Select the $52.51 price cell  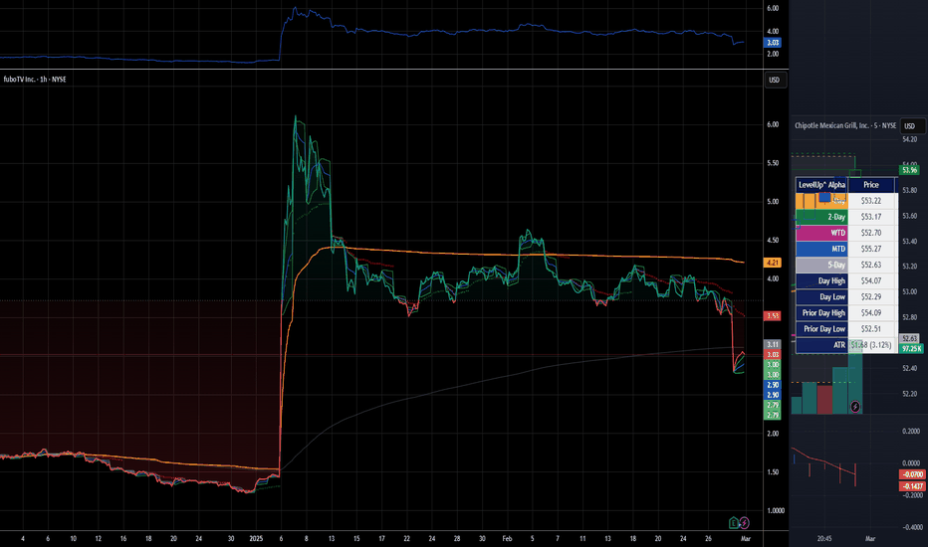click(872, 329)
